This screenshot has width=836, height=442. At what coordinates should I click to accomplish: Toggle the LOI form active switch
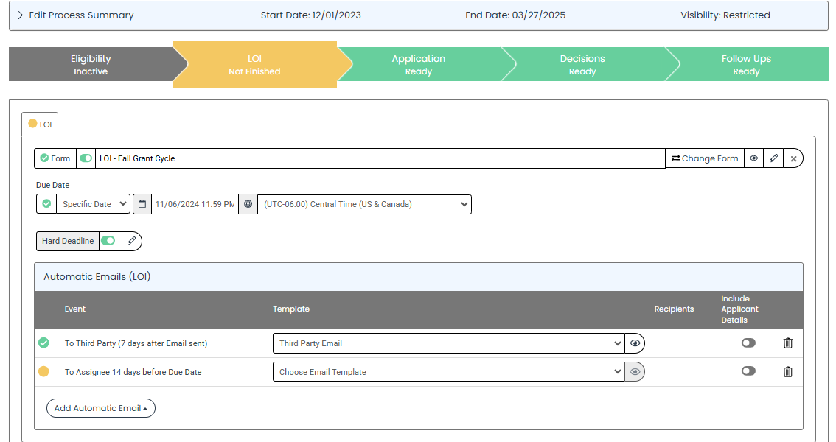pos(86,158)
